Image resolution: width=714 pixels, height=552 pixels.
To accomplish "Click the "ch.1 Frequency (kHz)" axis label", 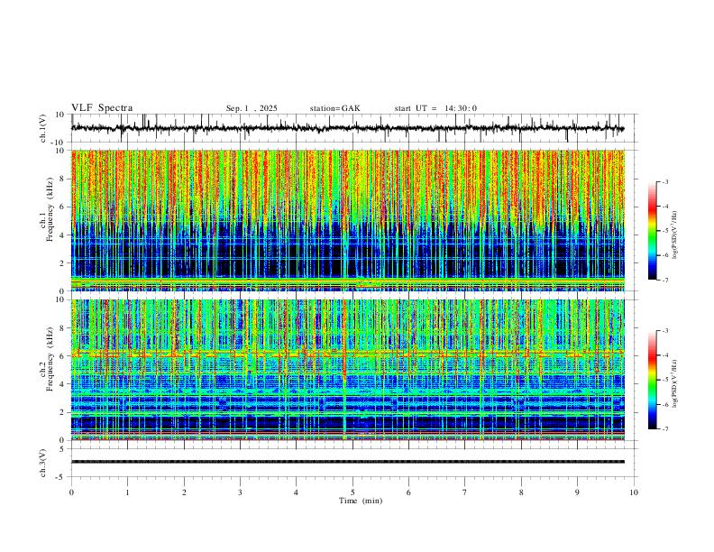I will tap(46, 208).
